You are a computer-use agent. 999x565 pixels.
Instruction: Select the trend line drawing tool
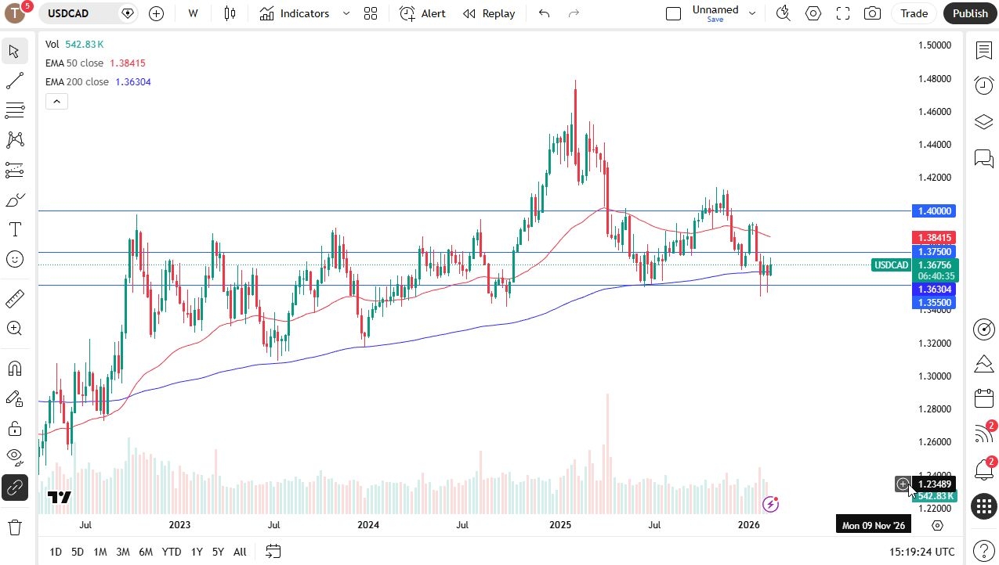14,81
